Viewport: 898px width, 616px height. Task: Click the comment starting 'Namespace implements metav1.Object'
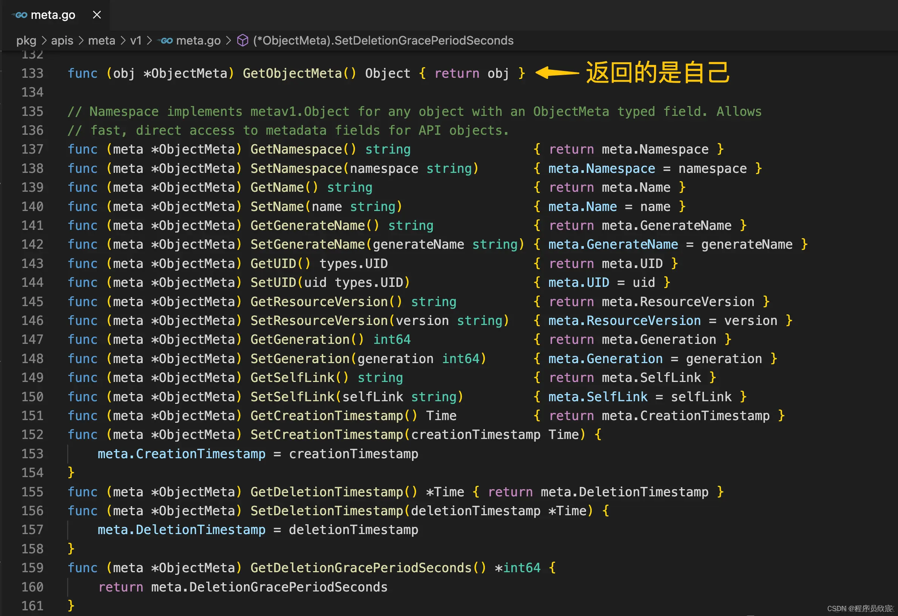tap(415, 112)
